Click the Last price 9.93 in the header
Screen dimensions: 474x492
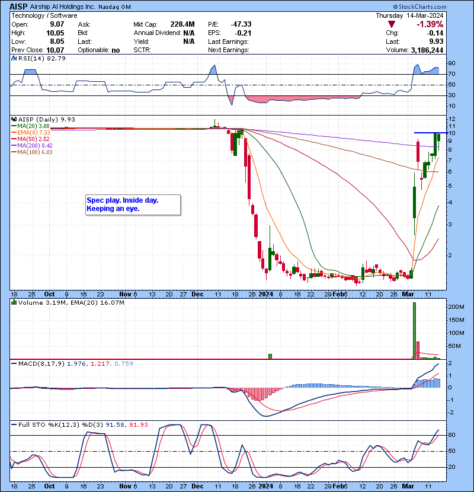click(x=436, y=41)
